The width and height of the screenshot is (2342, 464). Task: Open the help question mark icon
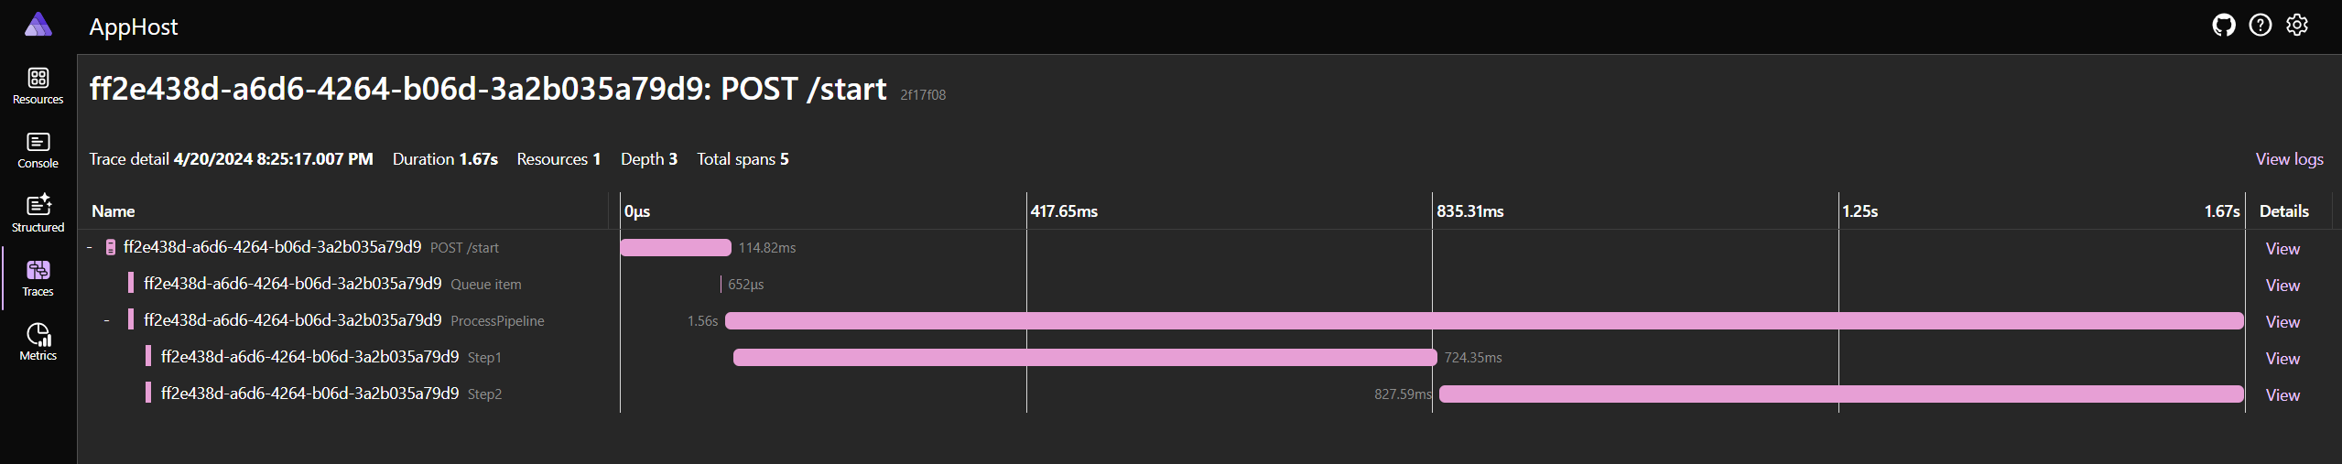pos(2261,26)
